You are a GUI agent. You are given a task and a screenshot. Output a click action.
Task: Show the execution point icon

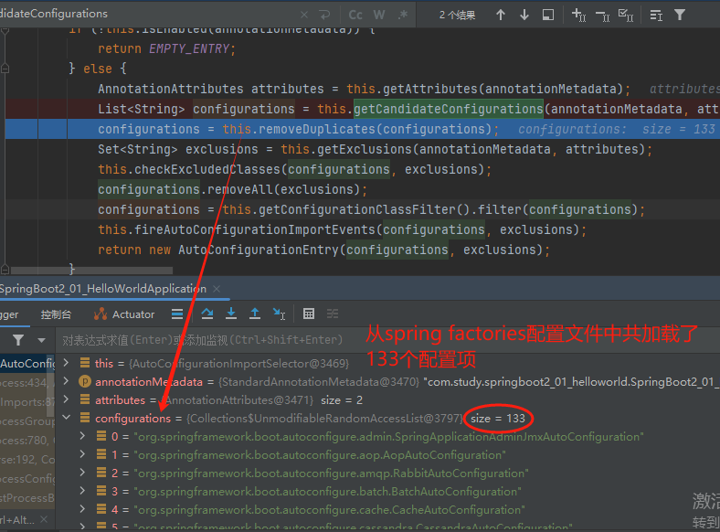click(x=177, y=314)
